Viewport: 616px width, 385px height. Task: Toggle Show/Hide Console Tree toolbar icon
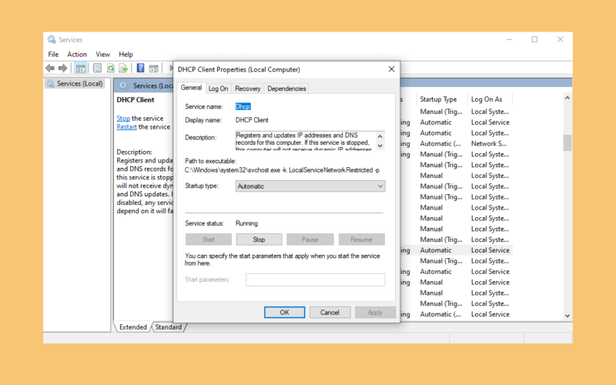(x=81, y=69)
